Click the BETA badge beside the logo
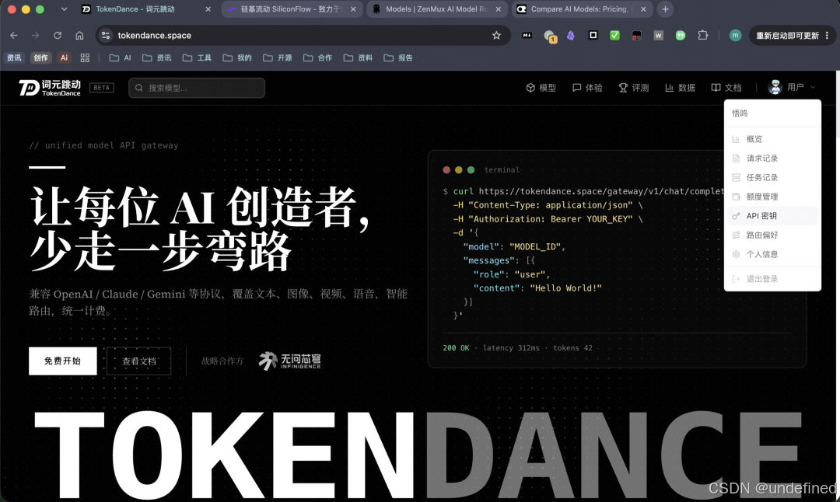Viewport: 840px width, 502px height. point(102,88)
